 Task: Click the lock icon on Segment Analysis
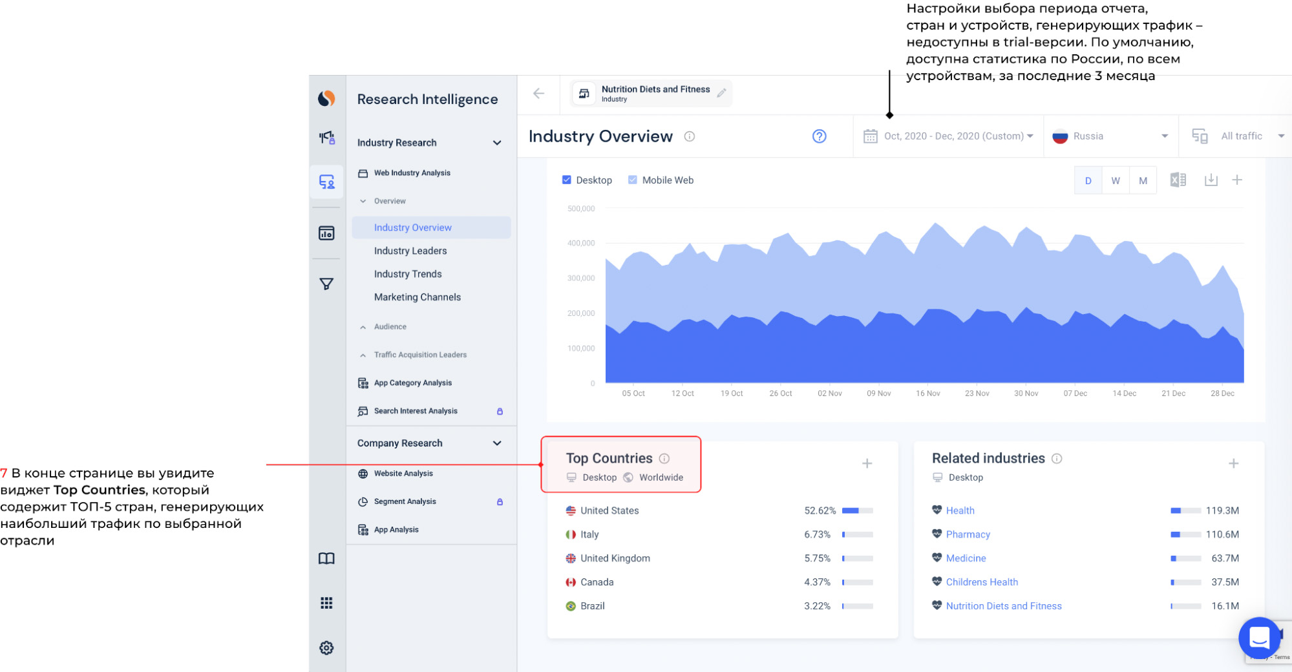pyautogui.click(x=500, y=501)
